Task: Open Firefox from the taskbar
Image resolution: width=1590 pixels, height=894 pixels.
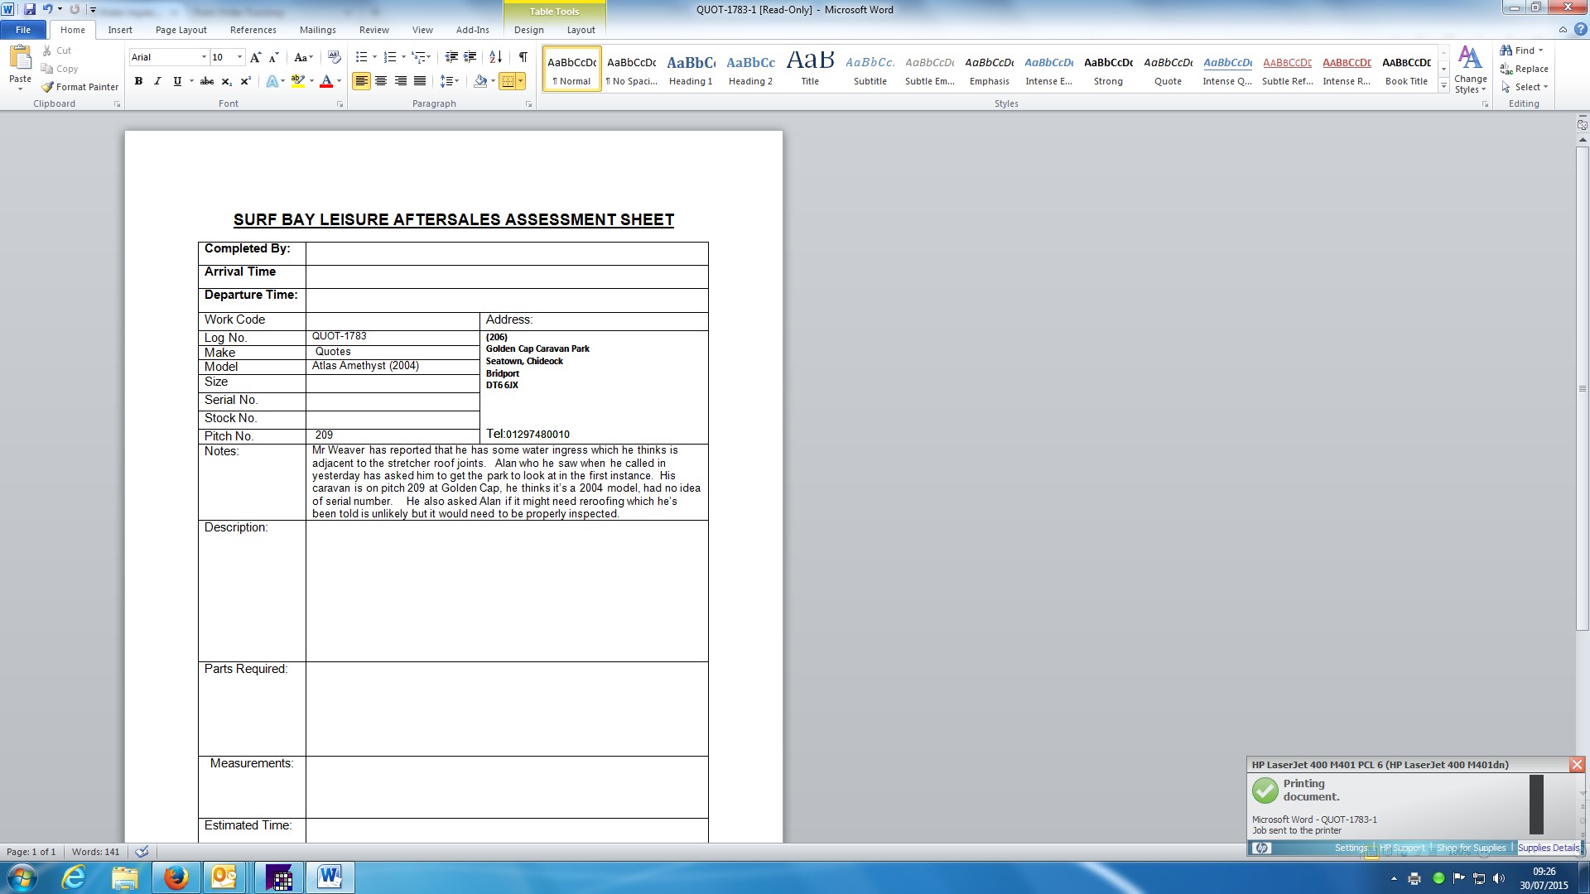Action: (x=176, y=877)
